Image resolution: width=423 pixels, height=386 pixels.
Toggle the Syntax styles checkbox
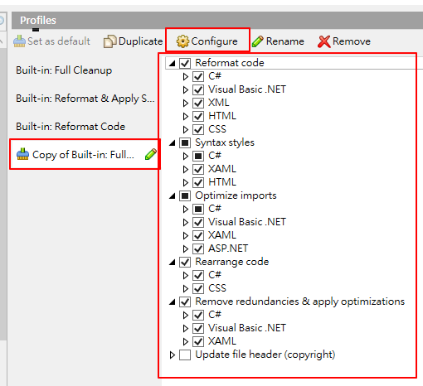pos(185,142)
